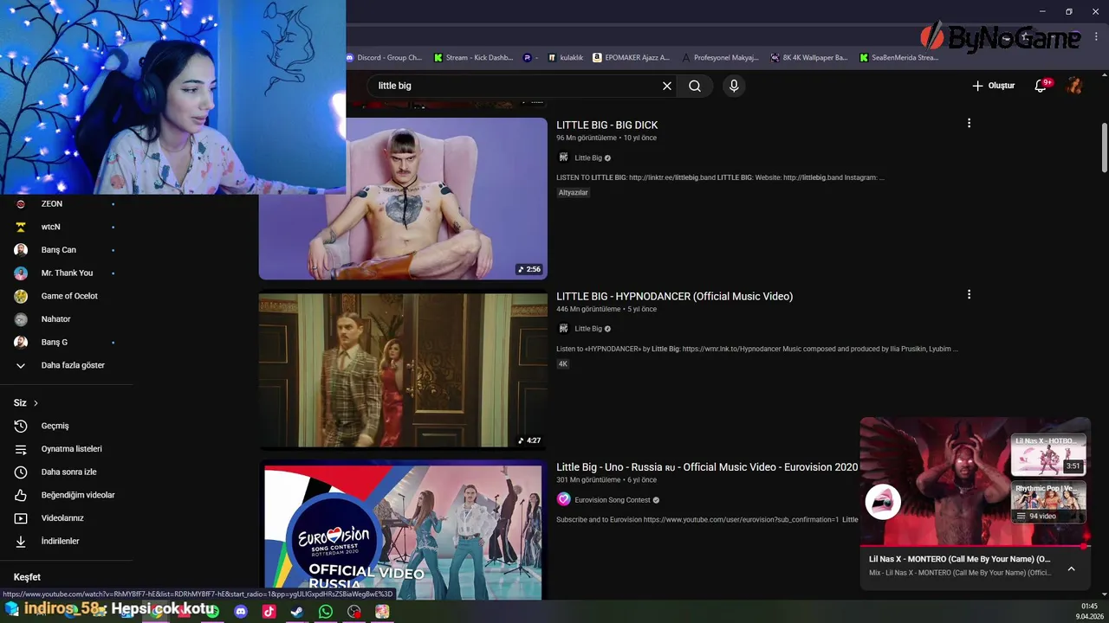
Task: Open the Discord - Group Ch... bookmark
Action: 384,58
